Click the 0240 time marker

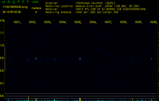pyautogui.click(x=153, y=22)
